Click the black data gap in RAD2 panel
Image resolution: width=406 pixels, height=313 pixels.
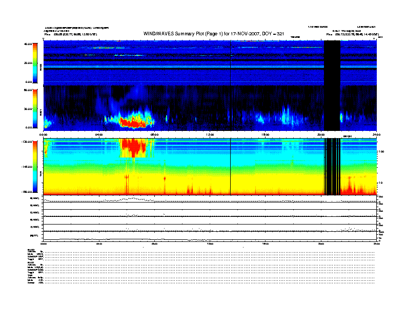click(x=332, y=63)
